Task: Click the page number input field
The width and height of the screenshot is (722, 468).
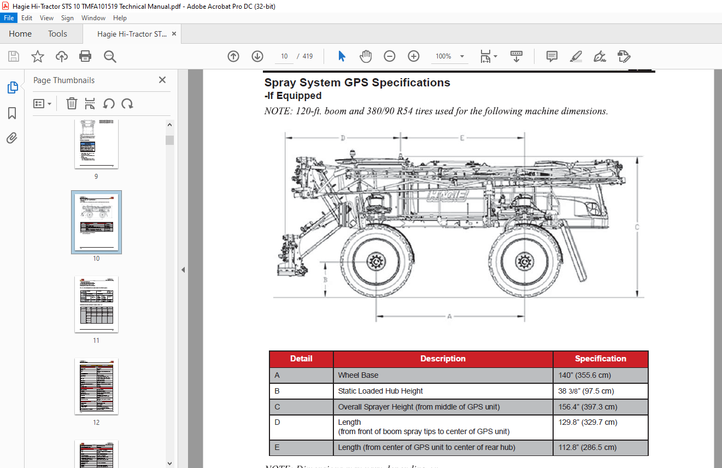Action: (284, 56)
